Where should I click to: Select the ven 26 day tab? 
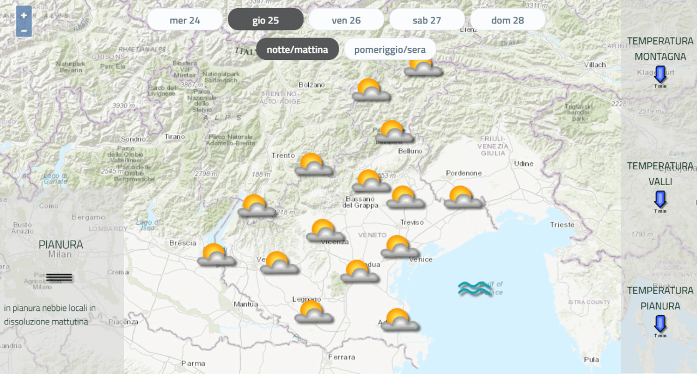point(346,20)
